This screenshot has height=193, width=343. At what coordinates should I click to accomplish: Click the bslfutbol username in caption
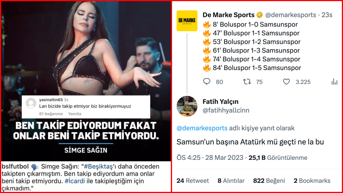(x=15, y=166)
